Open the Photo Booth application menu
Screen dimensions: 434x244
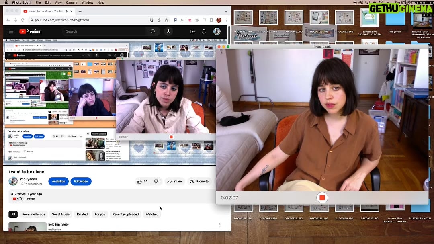[22, 2]
